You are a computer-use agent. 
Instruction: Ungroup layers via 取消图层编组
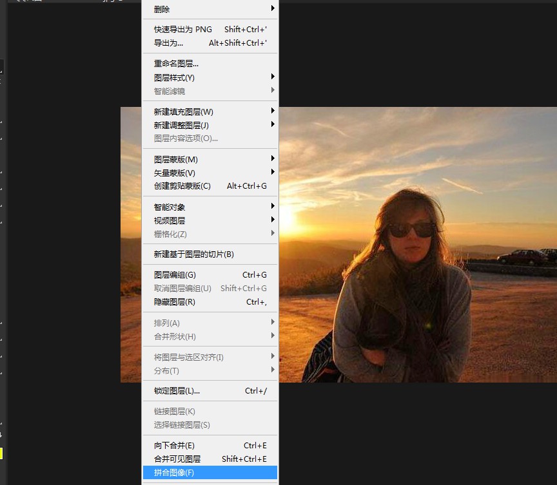click(193, 288)
